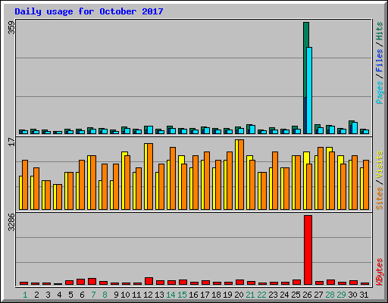
Task: Click day 17 on the x-axis
Action: click(x=205, y=295)
